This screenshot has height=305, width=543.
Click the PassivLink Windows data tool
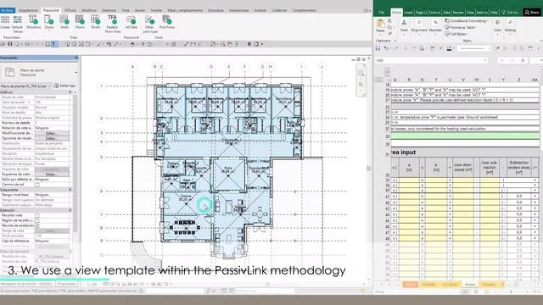(x=33, y=22)
